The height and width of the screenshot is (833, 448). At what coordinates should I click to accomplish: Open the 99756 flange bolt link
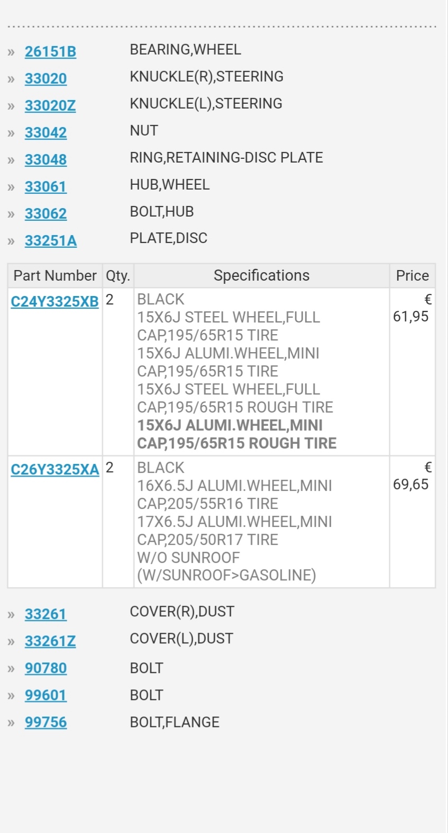tap(45, 722)
